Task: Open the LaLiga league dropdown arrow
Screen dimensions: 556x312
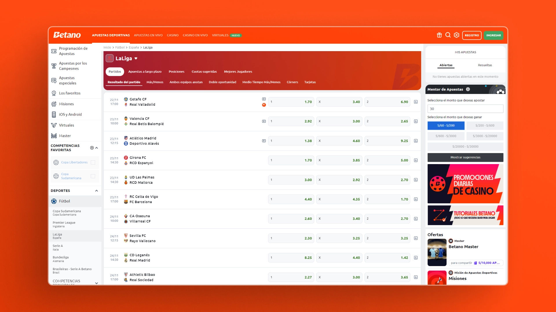Action: [136, 59]
